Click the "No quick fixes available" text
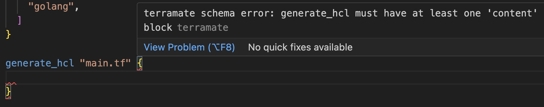The height and width of the screenshot is (107, 544). (300, 47)
